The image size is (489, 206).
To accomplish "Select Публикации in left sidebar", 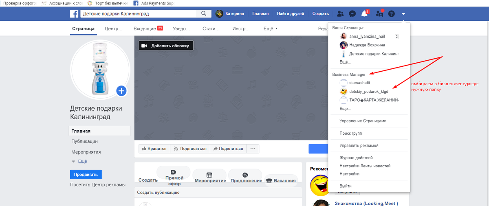I will click(x=84, y=141).
